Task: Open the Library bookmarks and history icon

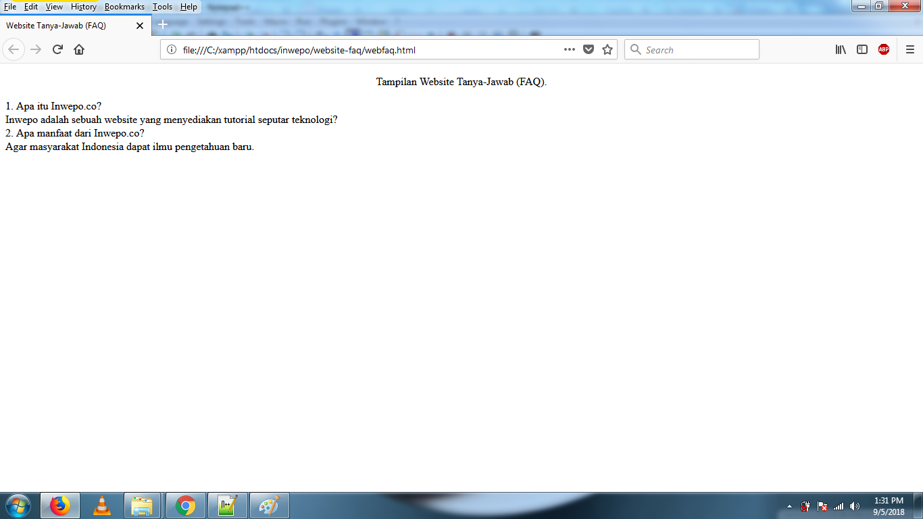Action: [841, 49]
